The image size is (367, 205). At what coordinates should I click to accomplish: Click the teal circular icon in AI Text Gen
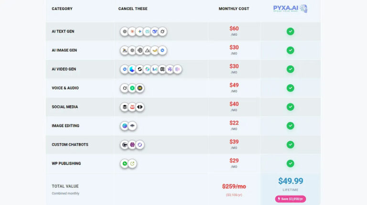point(147,32)
